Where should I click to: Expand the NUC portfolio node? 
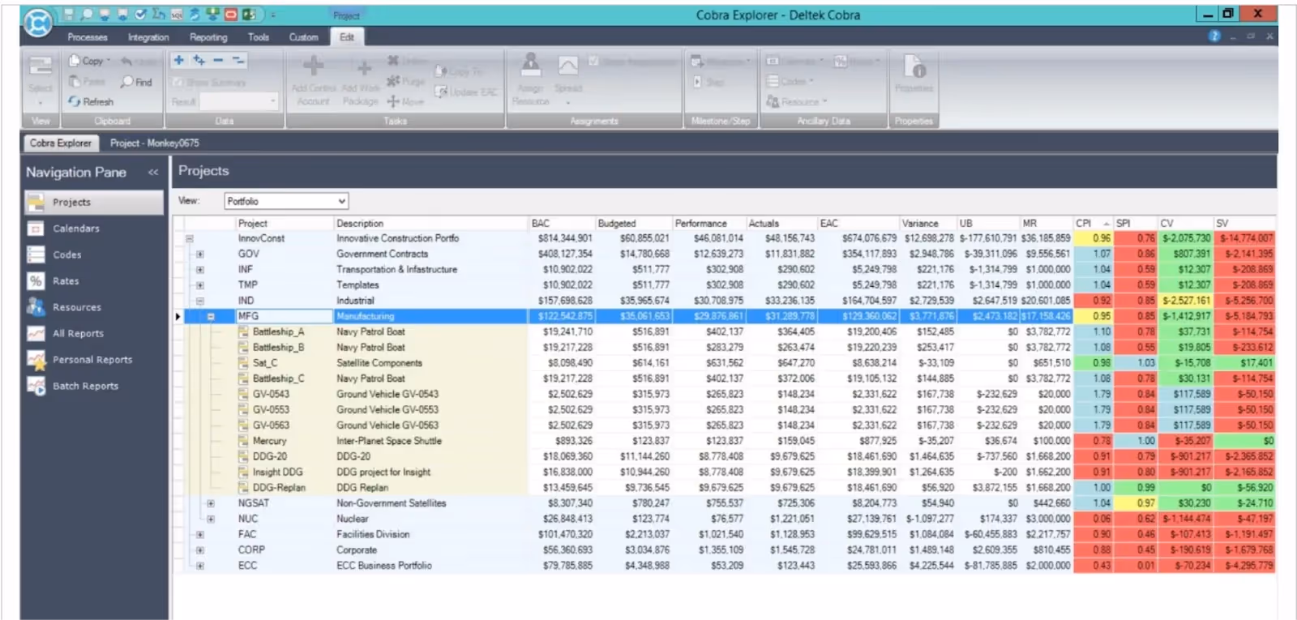[x=211, y=519]
